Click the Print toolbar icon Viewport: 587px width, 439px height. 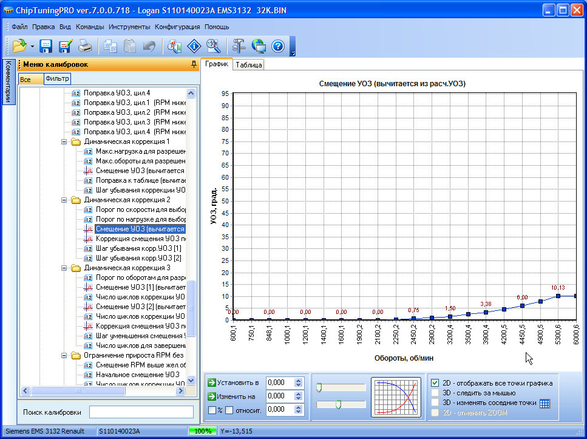point(85,46)
